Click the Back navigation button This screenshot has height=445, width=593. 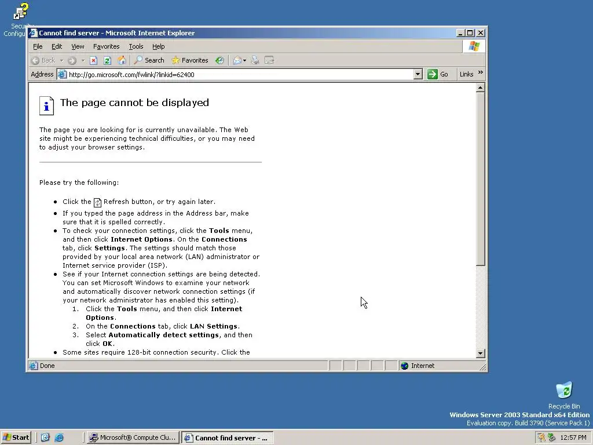43,60
